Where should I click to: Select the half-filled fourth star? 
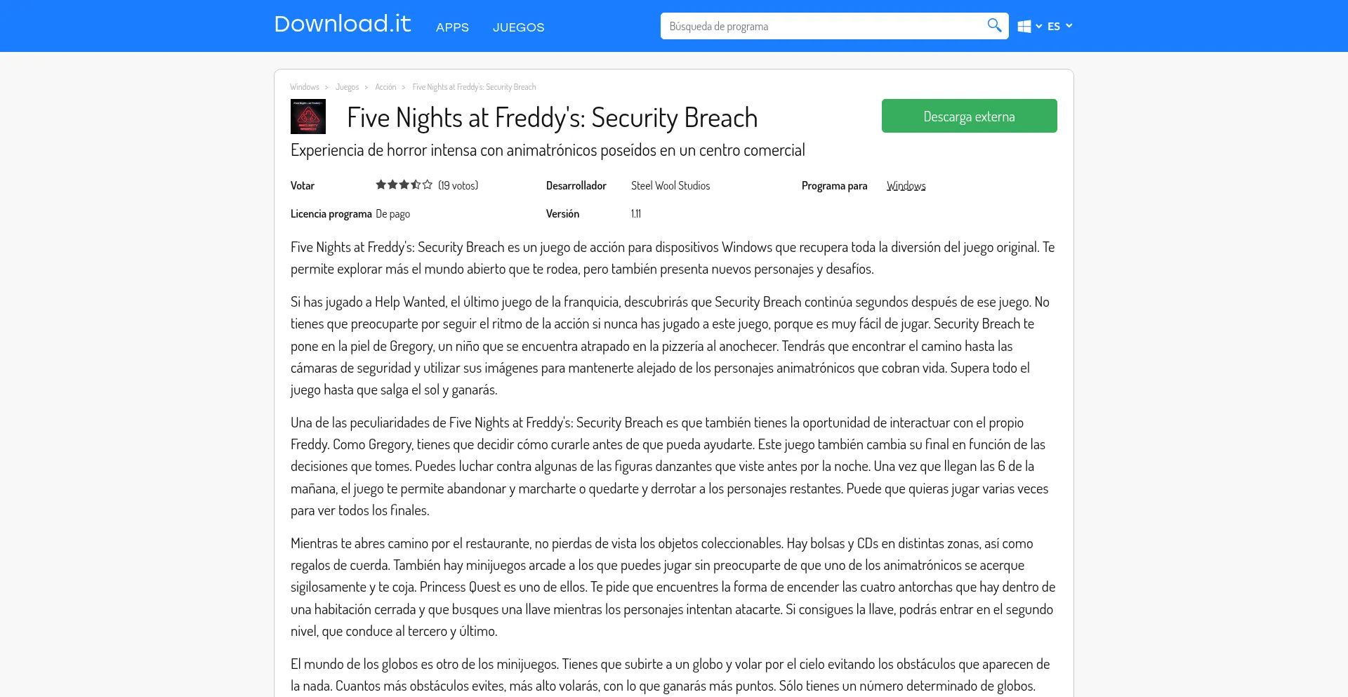[x=416, y=185]
